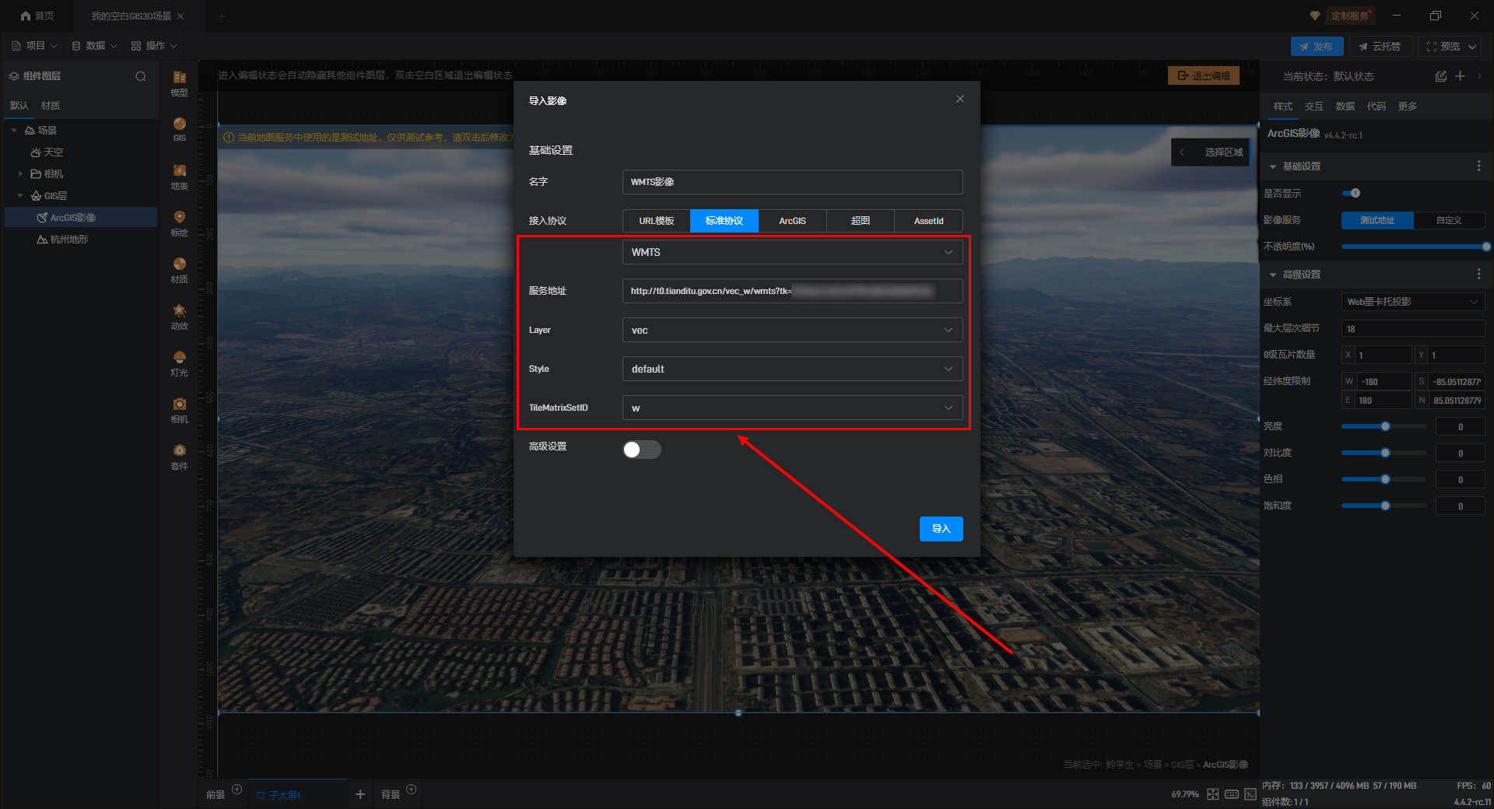Adjust the 亮度 brightness slider handle
The height and width of the screenshot is (809, 1494).
pos(1385,426)
